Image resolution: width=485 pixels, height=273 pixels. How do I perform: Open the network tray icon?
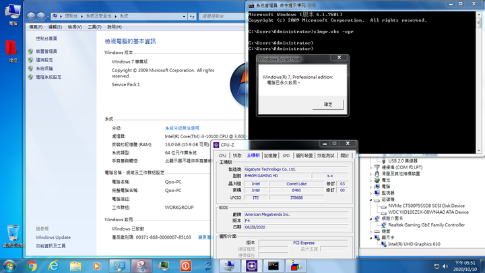click(x=437, y=266)
